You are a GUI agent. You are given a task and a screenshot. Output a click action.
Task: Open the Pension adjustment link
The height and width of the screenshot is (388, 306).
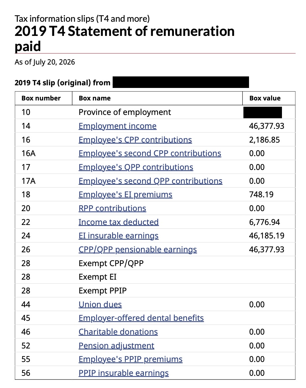[117, 346]
